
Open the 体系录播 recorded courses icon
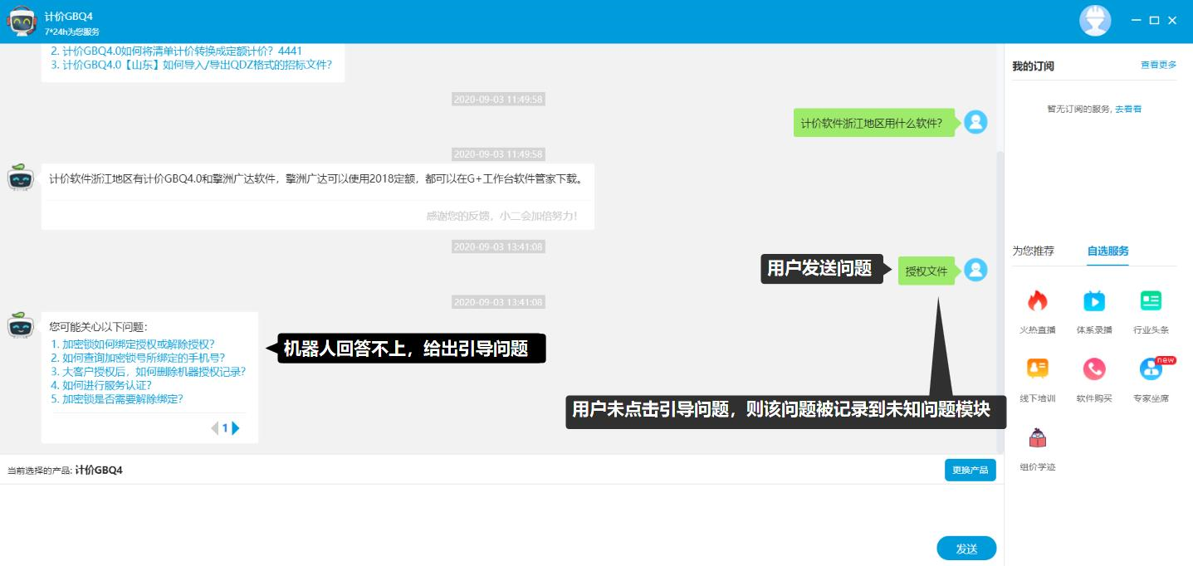coord(1093,301)
